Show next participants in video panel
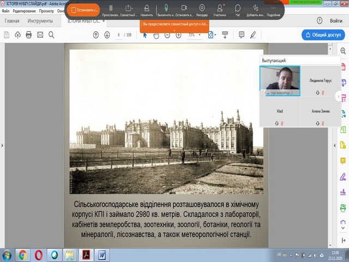This screenshot has width=349, height=262. 338,97
